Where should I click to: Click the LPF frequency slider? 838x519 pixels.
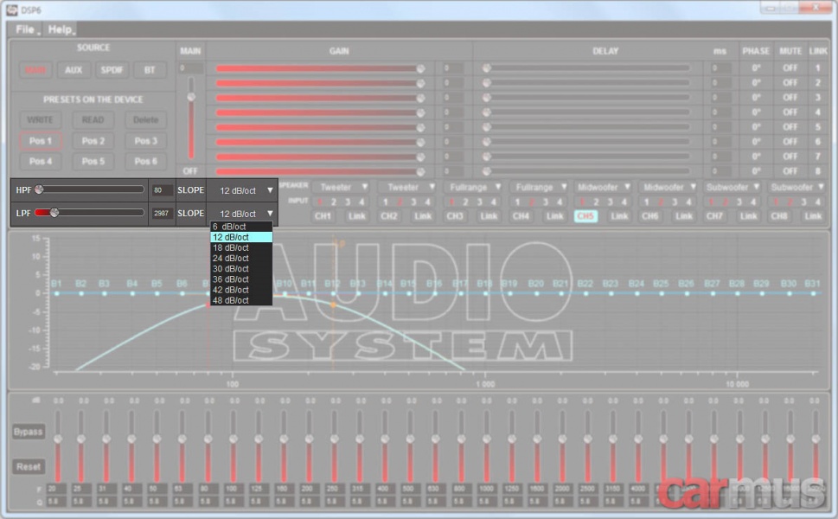tap(89, 212)
